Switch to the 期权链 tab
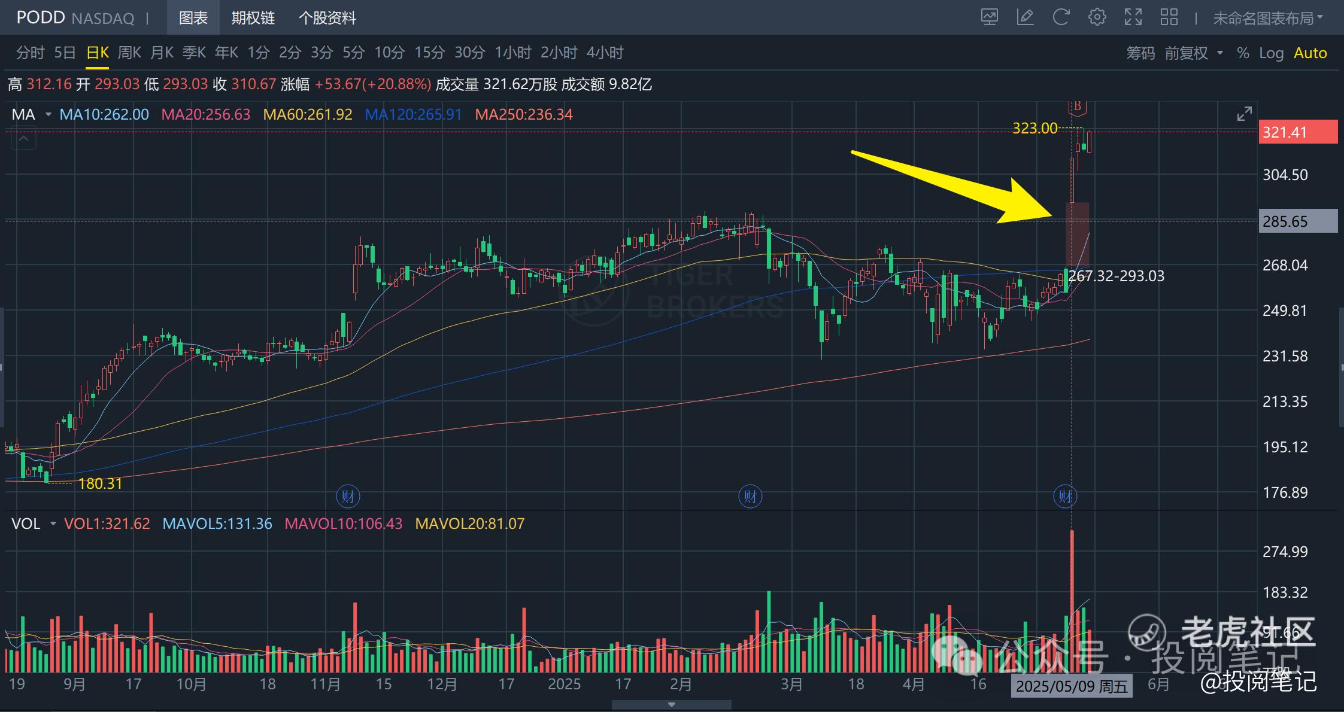 (x=253, y=18)
